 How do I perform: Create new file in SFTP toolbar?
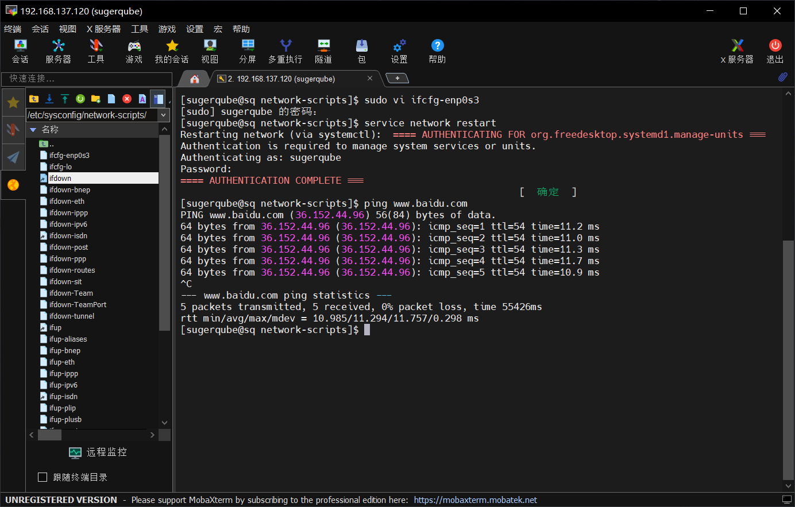pyautogui.click(x=111, y=99)
